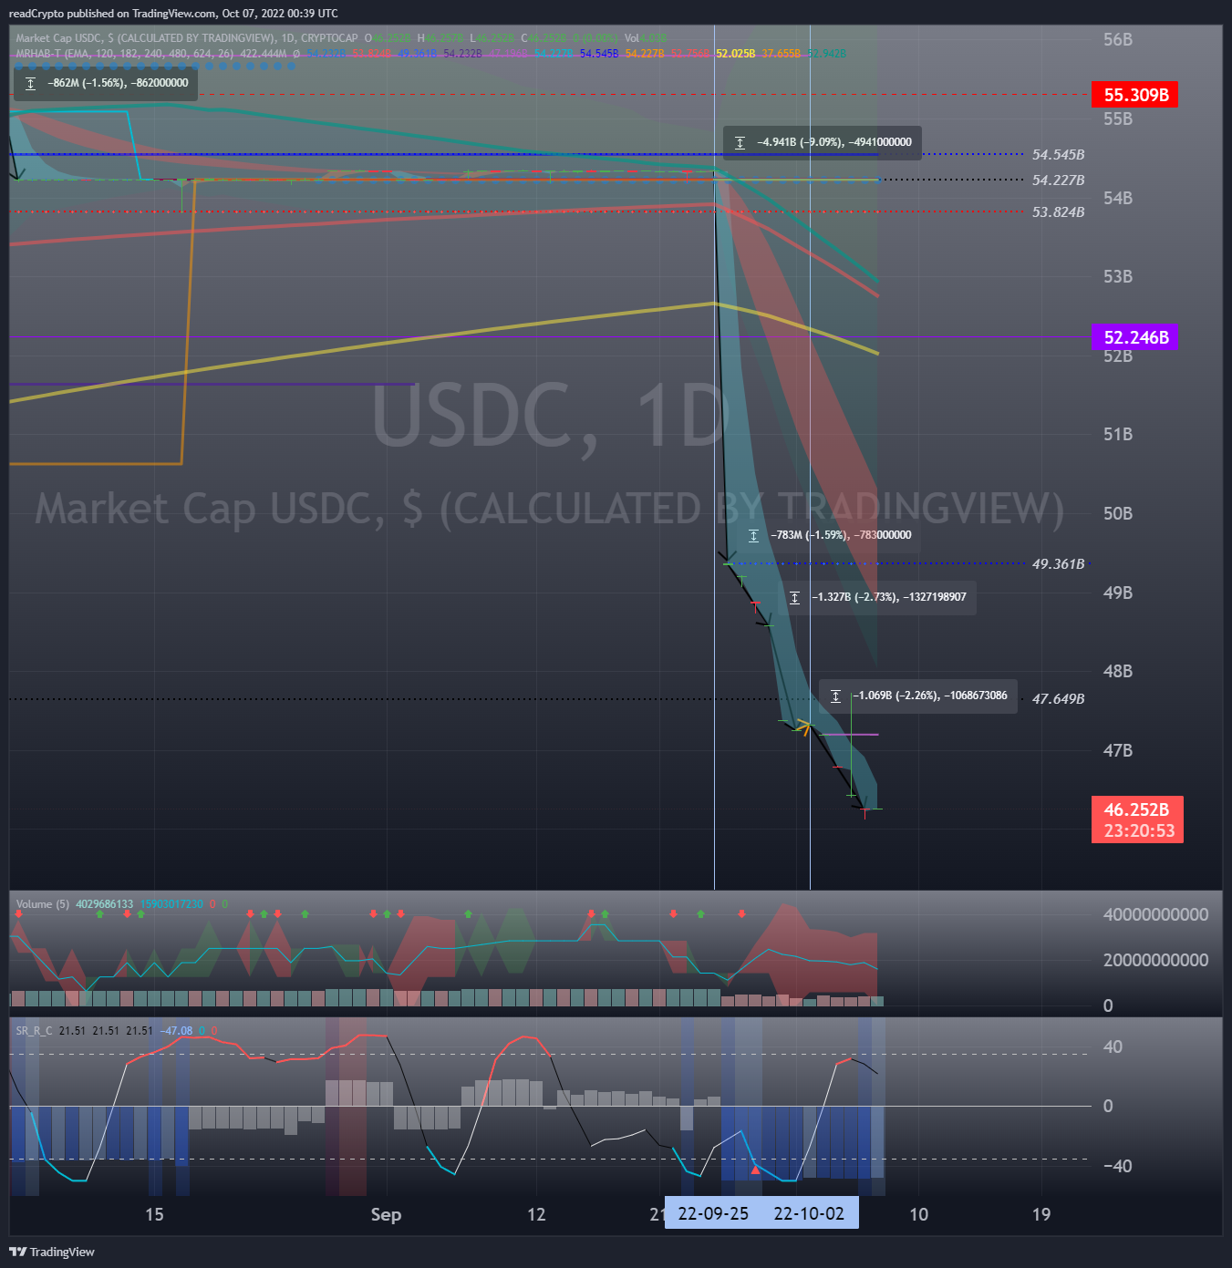
Task: Click the 22-10-02 date marker
Action: [x=809, y=1213]
